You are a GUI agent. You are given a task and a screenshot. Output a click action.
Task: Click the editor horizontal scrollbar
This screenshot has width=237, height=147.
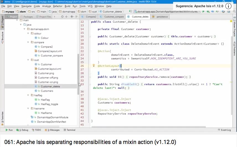148,127
